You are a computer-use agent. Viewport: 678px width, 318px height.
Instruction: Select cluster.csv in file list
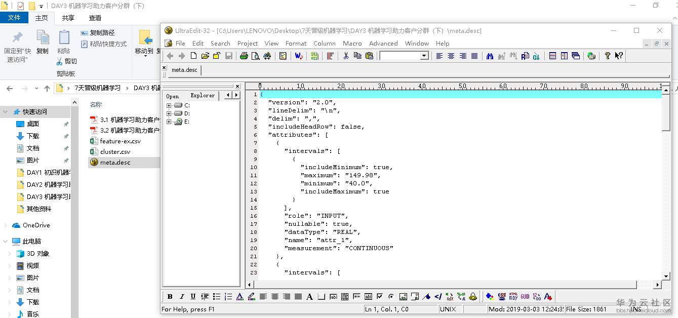tap(115, 151)
